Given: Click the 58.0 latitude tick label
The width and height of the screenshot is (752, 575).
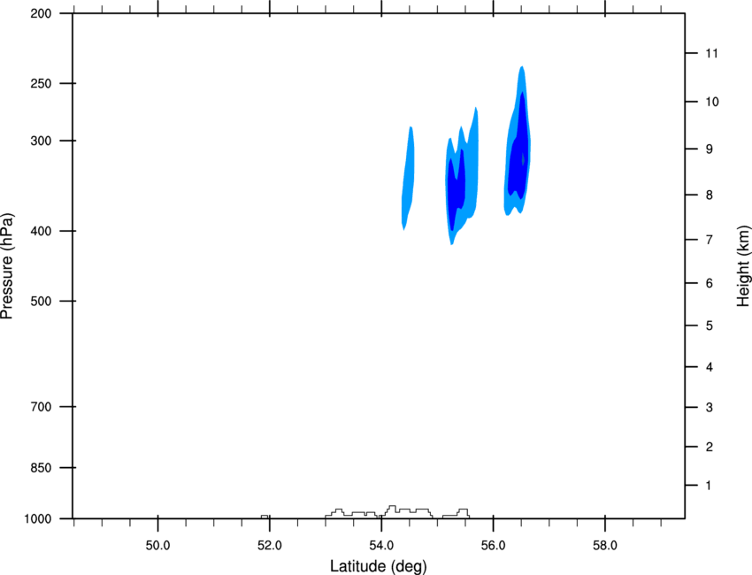Looking at the screenshot, I should 605,546.
